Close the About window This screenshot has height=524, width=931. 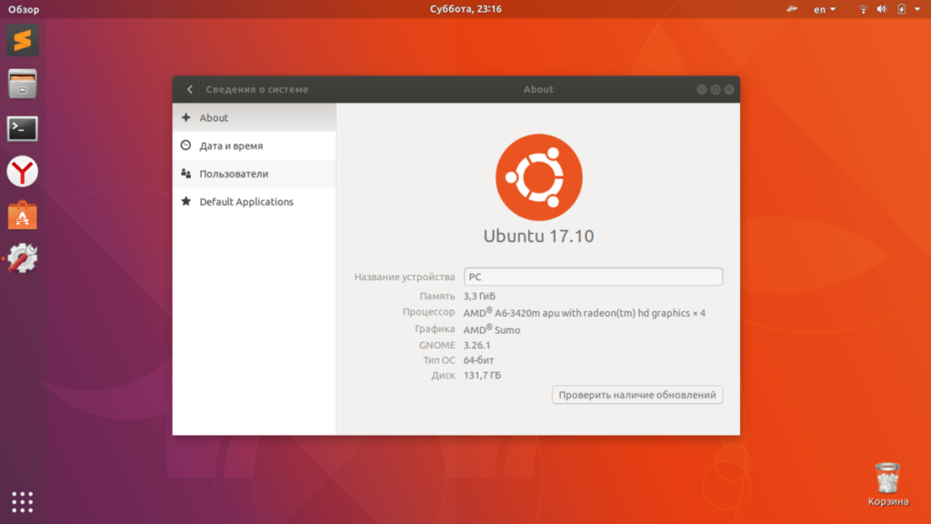click(729, 89)
